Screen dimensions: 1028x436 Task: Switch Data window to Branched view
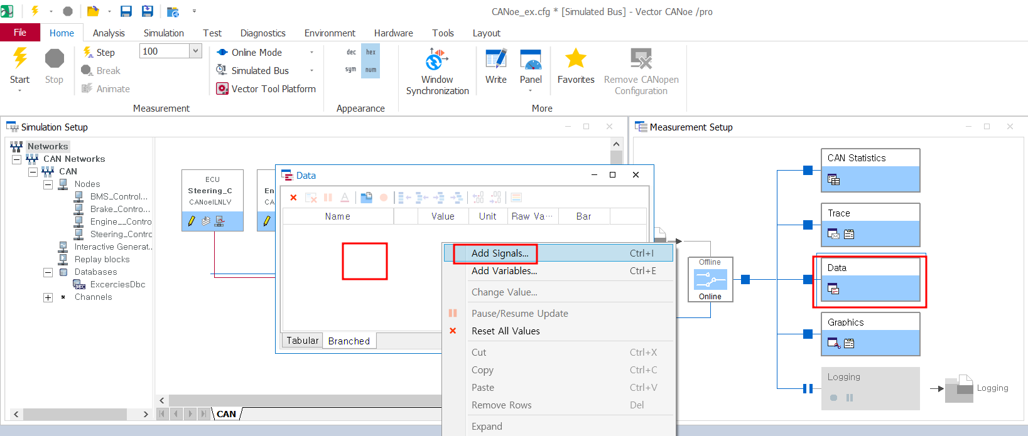pyautogui.click(x=349, y=341)
